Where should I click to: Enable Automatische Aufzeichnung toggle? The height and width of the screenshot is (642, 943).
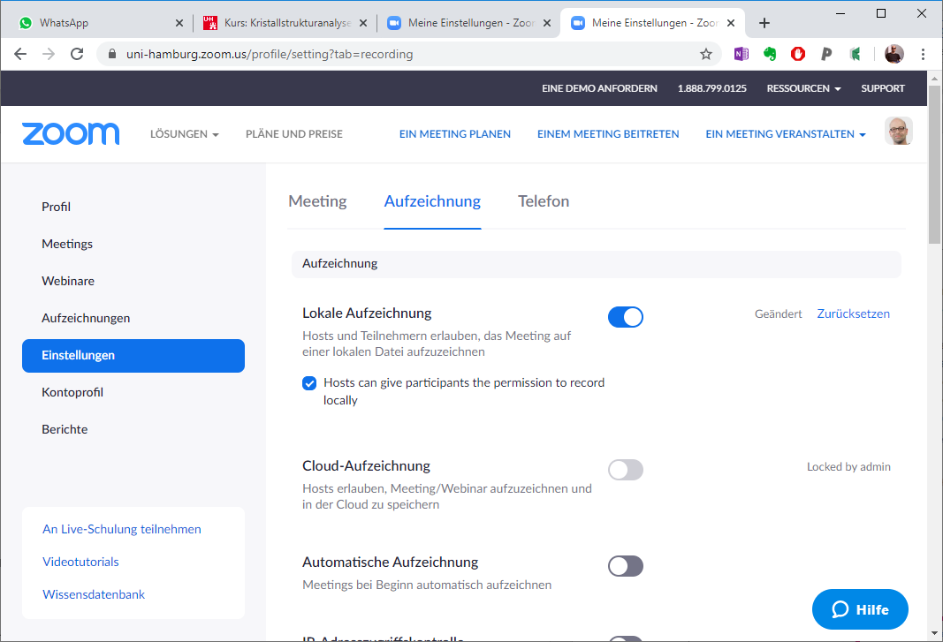click(626, 566)
